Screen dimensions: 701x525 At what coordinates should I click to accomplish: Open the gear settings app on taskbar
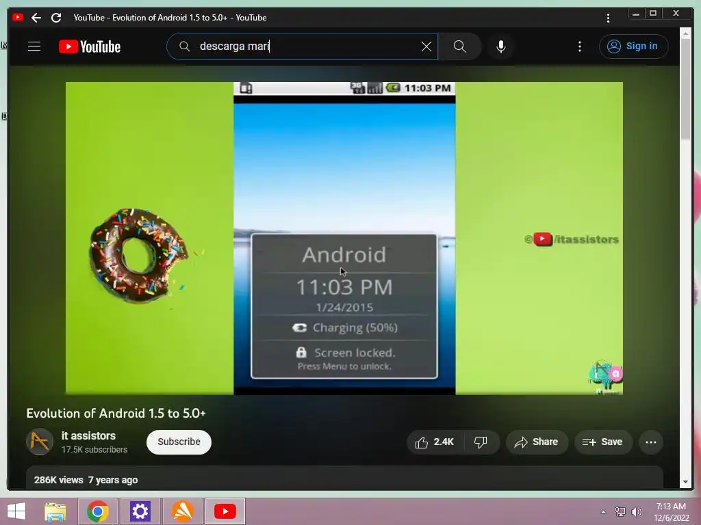click(x=140, y=511)
